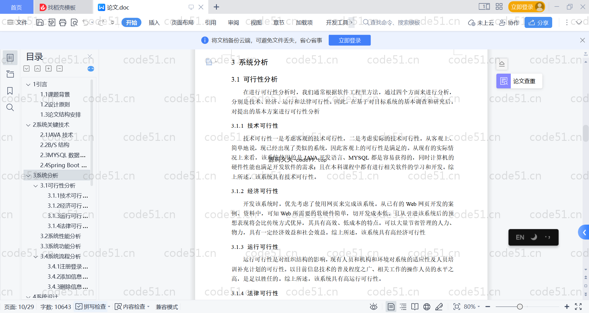The image size is (589, 313).
Task: Click decrease outline level minus icon
Action: (60, 68)
